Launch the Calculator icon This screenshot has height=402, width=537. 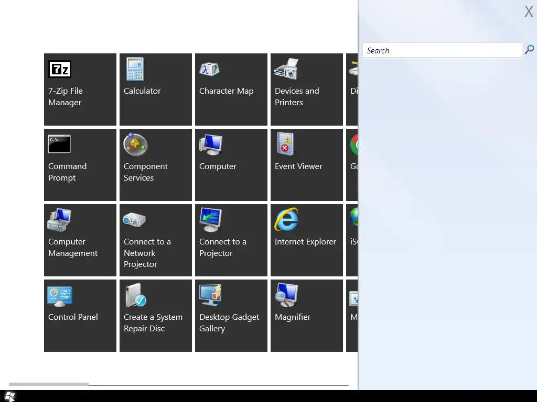pos(135,69)
